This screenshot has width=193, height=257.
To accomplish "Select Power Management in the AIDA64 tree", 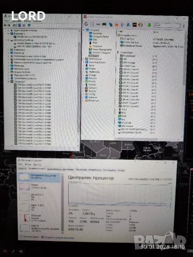I will pos(100,49).
